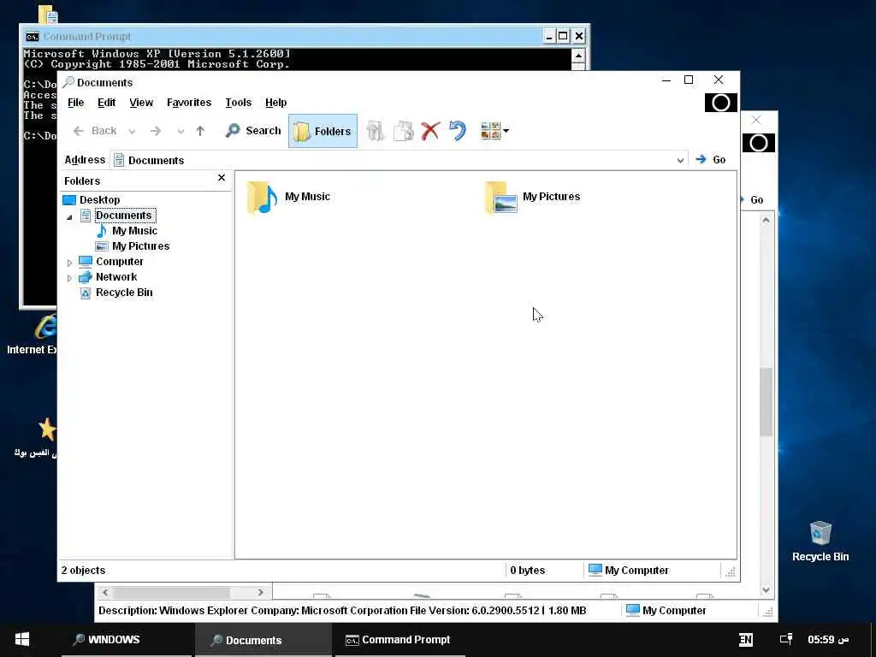The width and height of the screenshot is (876, 657).
Task: Select My Pictures in folder tree
Action: click(x=140, y=246)
